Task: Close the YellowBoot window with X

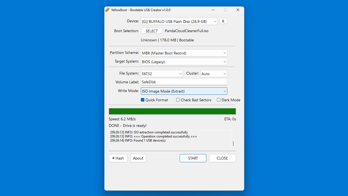Action: point(238,10)
